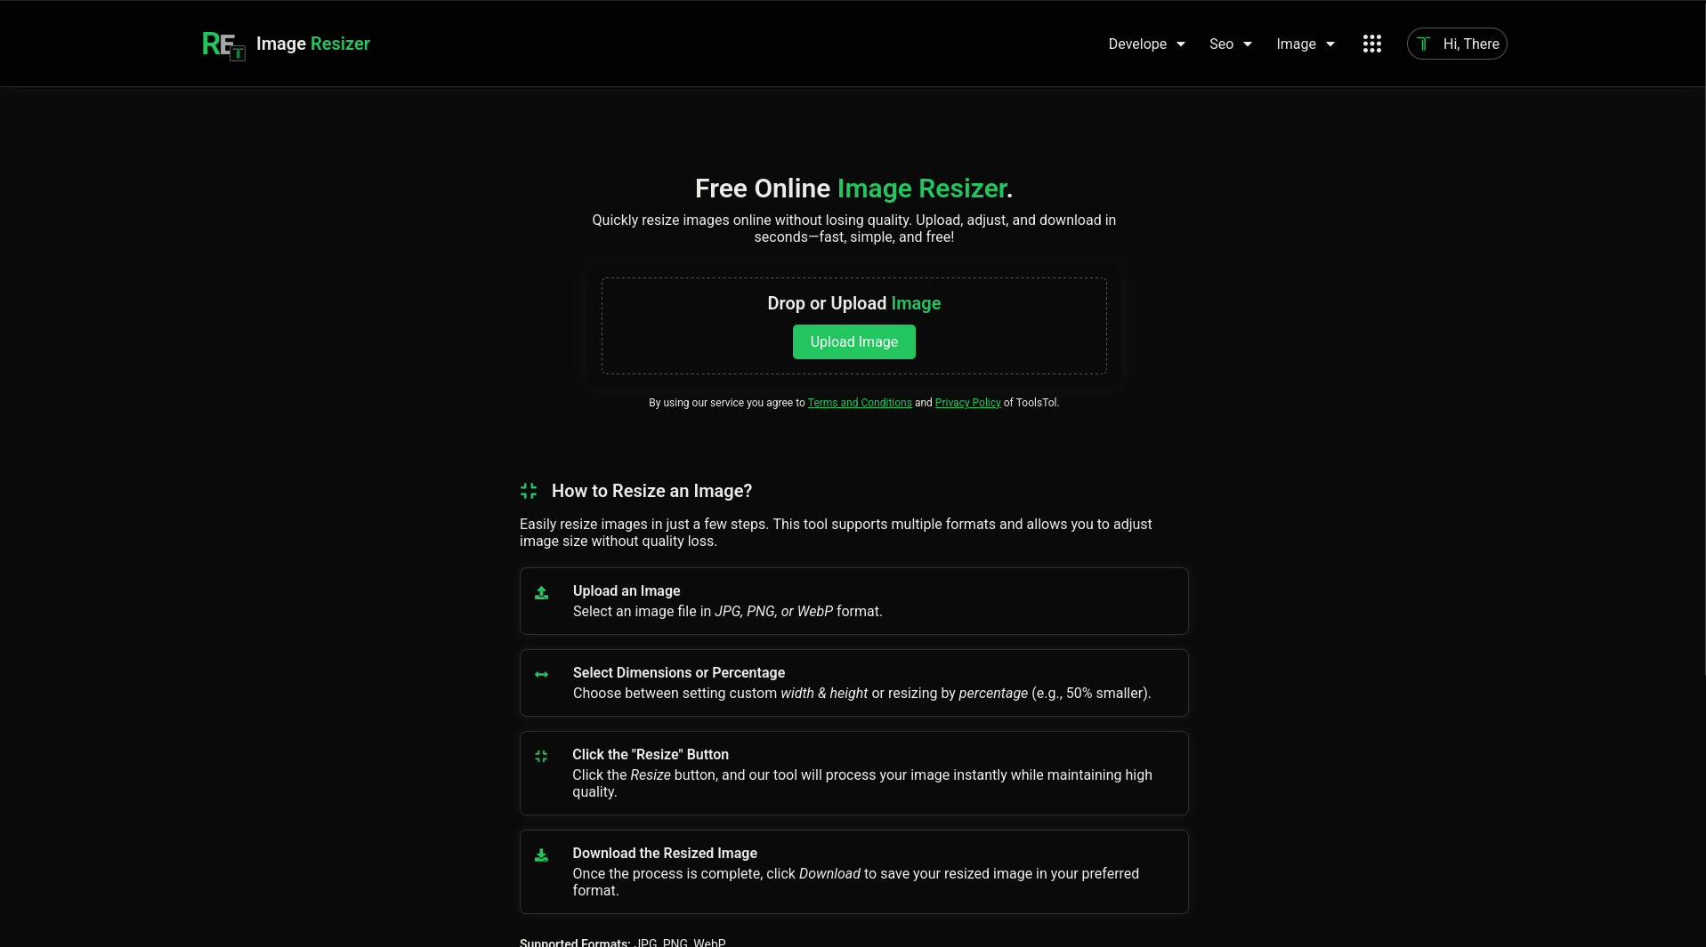Click the Supported Formats text

pos(622,942)
